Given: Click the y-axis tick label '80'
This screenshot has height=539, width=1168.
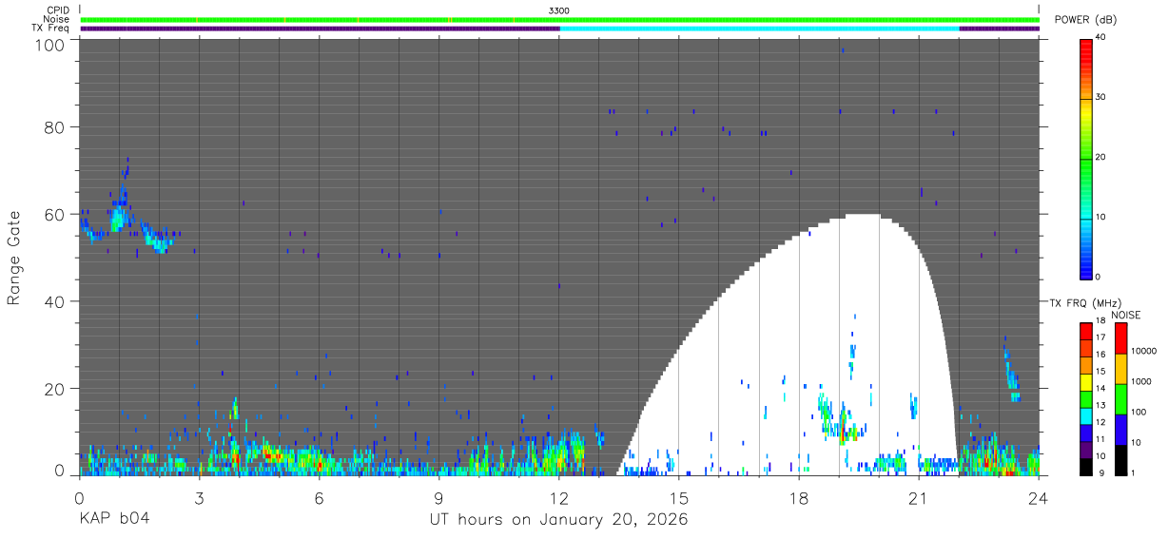Looking at the screenshot, I should [54, 126].
